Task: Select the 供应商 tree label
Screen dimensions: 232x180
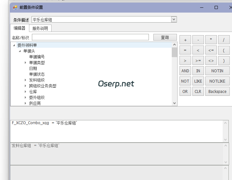Action: pyautogui.click(x=35, y=103)
